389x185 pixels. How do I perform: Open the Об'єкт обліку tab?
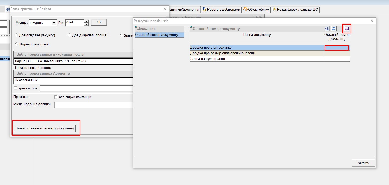[x=256, y=9]
